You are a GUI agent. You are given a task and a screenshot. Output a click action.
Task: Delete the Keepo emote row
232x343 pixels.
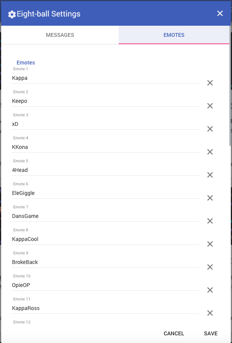tap(210, 106)
